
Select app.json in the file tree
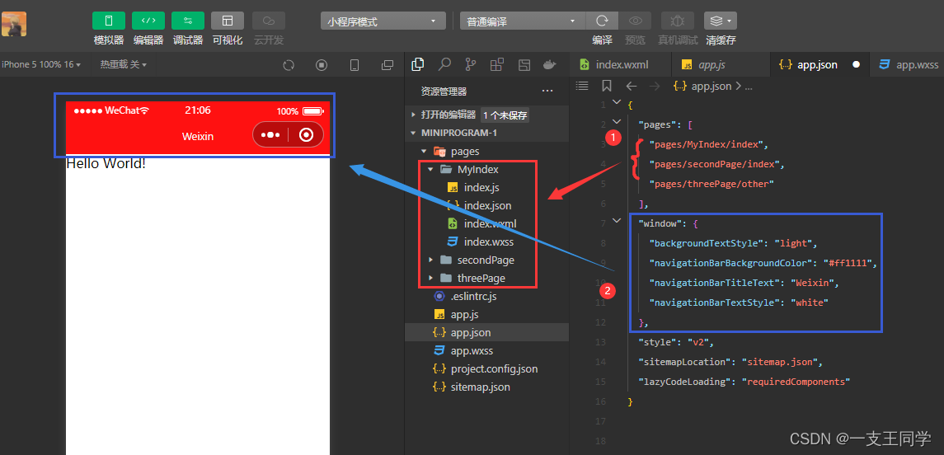486,332
